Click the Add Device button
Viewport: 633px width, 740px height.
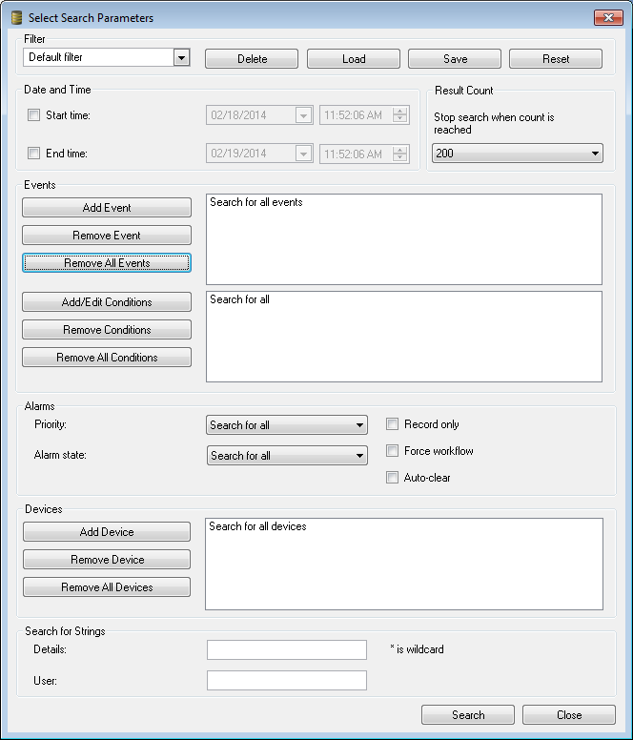pos(107,532)
